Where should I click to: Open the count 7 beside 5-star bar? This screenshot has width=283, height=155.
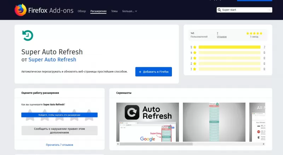click(264, 47)
